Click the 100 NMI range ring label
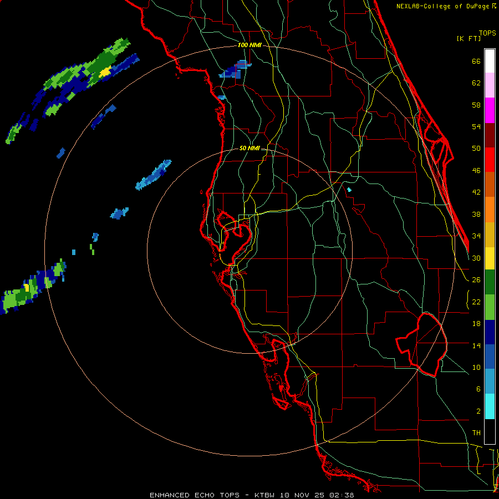The height and width of the screenshot is (499, 499). (x=249, y=45)
